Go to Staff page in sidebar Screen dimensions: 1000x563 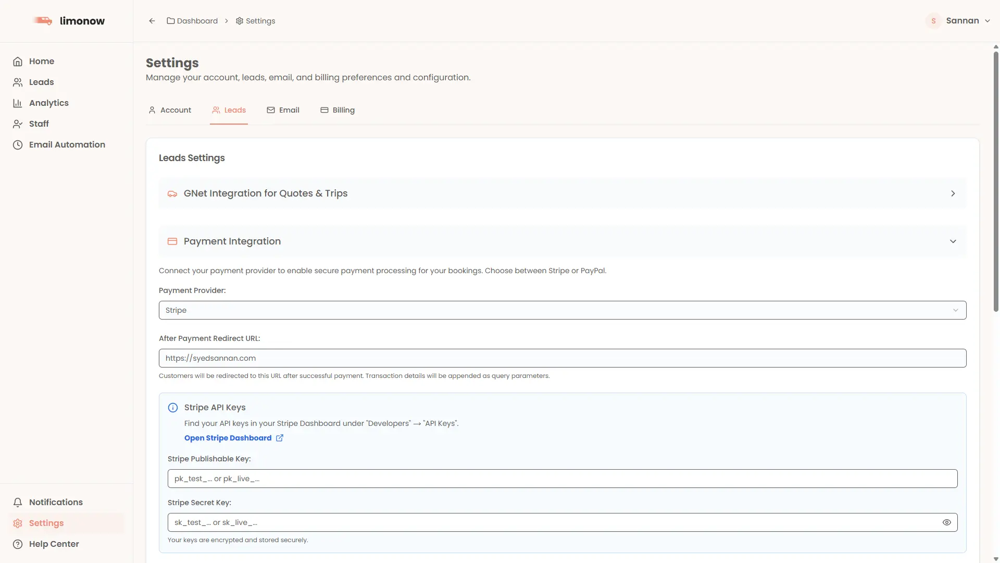click(x=39, y=124)
